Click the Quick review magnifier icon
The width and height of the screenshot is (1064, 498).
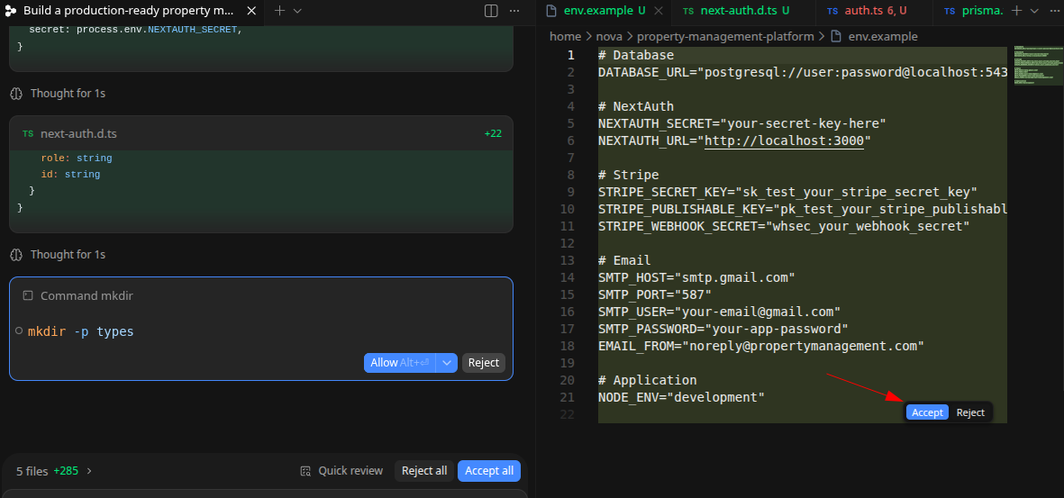[306, 471]
